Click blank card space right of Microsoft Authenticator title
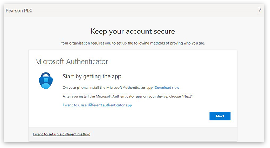 [173, 61]
